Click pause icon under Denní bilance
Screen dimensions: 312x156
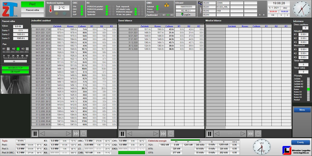click(122, 133)
